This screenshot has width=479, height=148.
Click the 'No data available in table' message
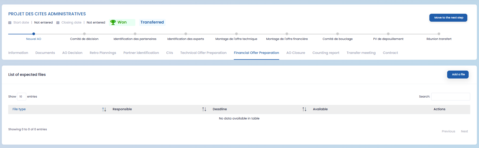[x=239, y=118]
